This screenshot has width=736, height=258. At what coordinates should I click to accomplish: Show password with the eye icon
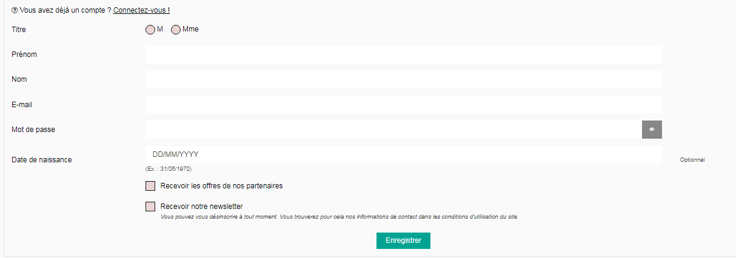point(652,130)
